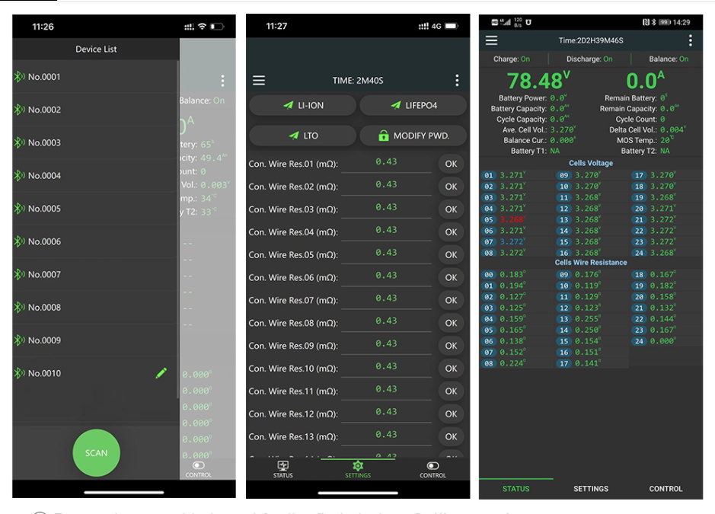This screenshot has width=715, height=514.
Task: Open hamburger menu on Android status screen
Action: tap(491, 40)
